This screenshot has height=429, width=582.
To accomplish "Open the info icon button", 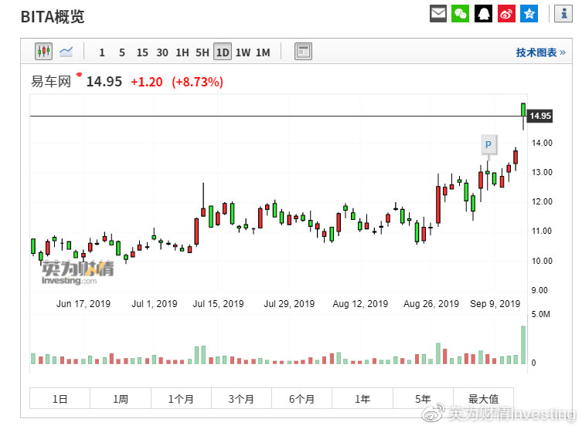I will pyautogui.click(x=563, y=13).
